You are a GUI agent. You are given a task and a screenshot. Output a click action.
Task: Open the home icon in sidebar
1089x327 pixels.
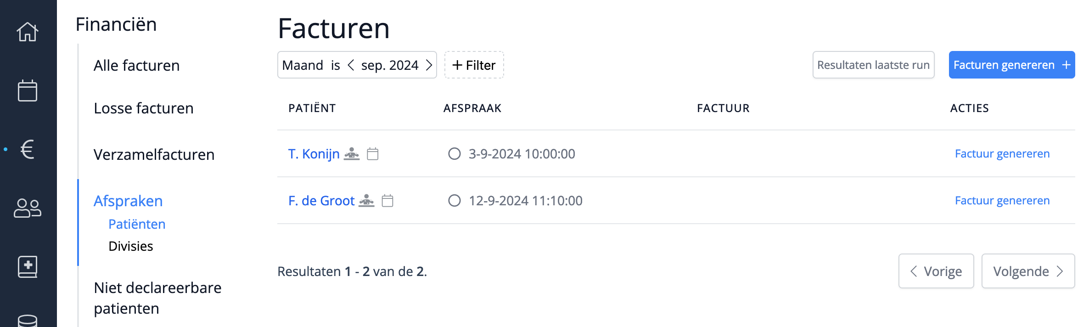[x=28, y=32]
